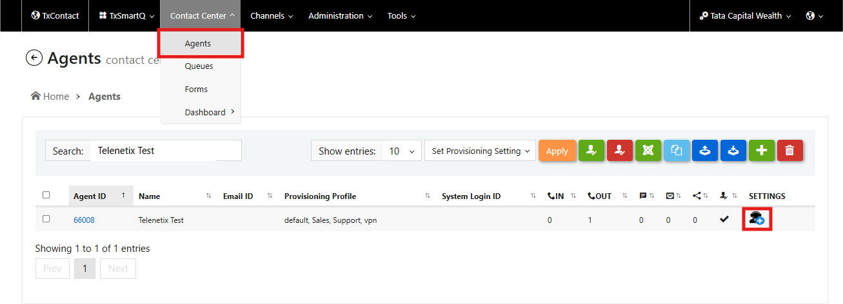Click the checkmark in Telenetix Test row
Viewport: 843px width, 304px height.
pyautogui.click(x=724, y=220)
